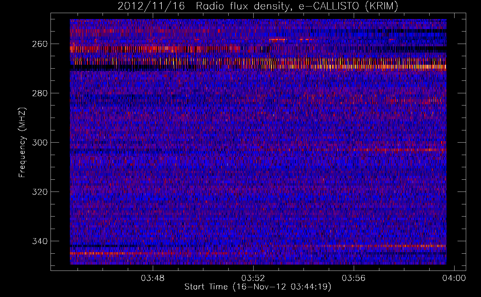This screenshot has width=481, height=297.
Task: Click the 320 frequency tick label
Action: point(40,192)
